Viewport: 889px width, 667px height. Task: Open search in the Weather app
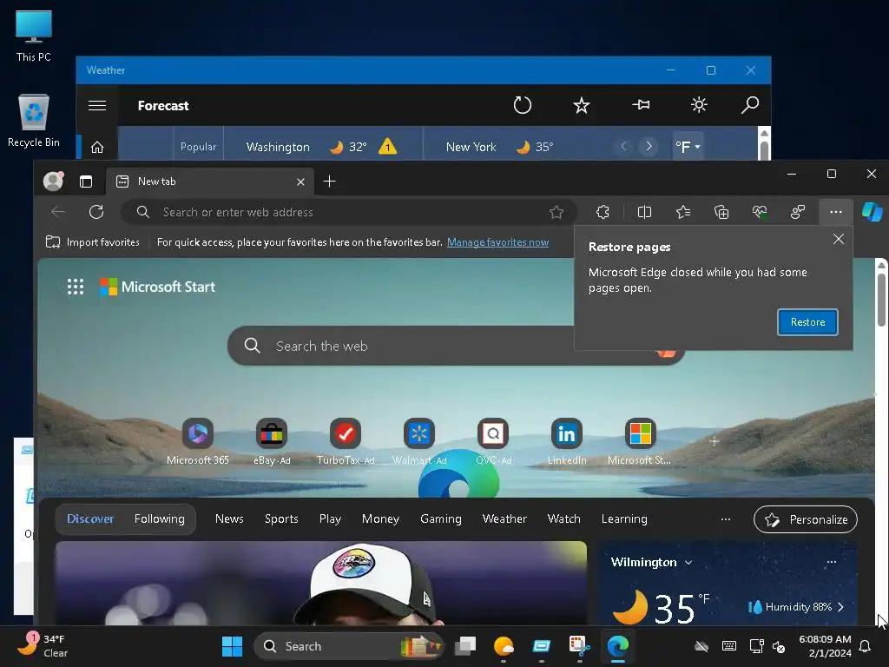[x=750, y=105]
